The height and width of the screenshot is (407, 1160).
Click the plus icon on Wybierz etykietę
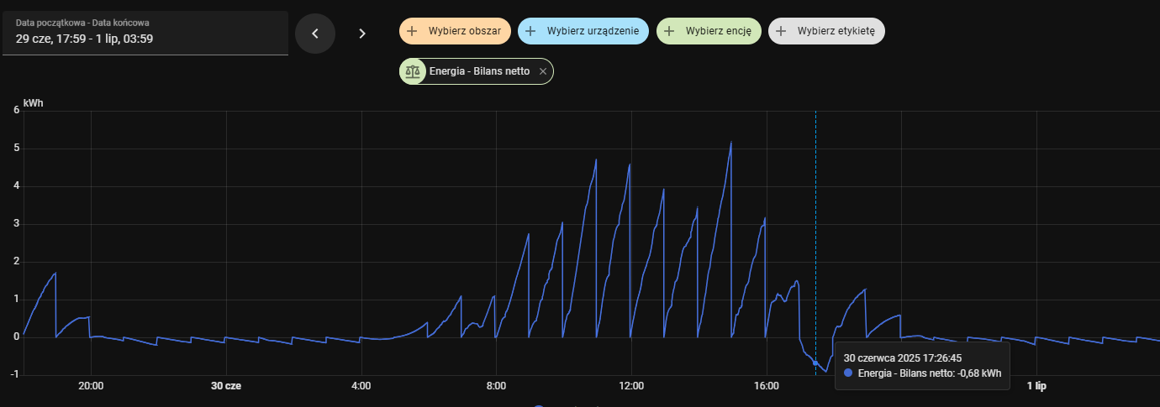coord(781,32)
